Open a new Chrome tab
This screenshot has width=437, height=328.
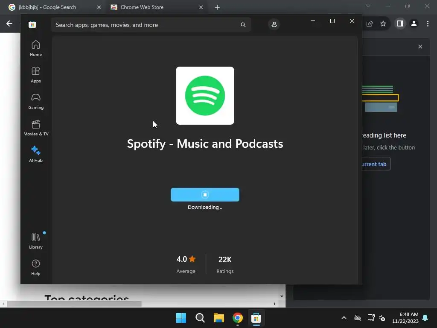pyautogui.click(x=217, y=7)
